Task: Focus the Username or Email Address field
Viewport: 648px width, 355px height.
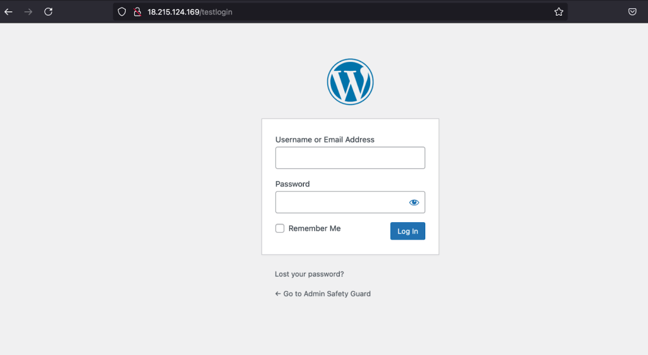Action: pos(350,158)
